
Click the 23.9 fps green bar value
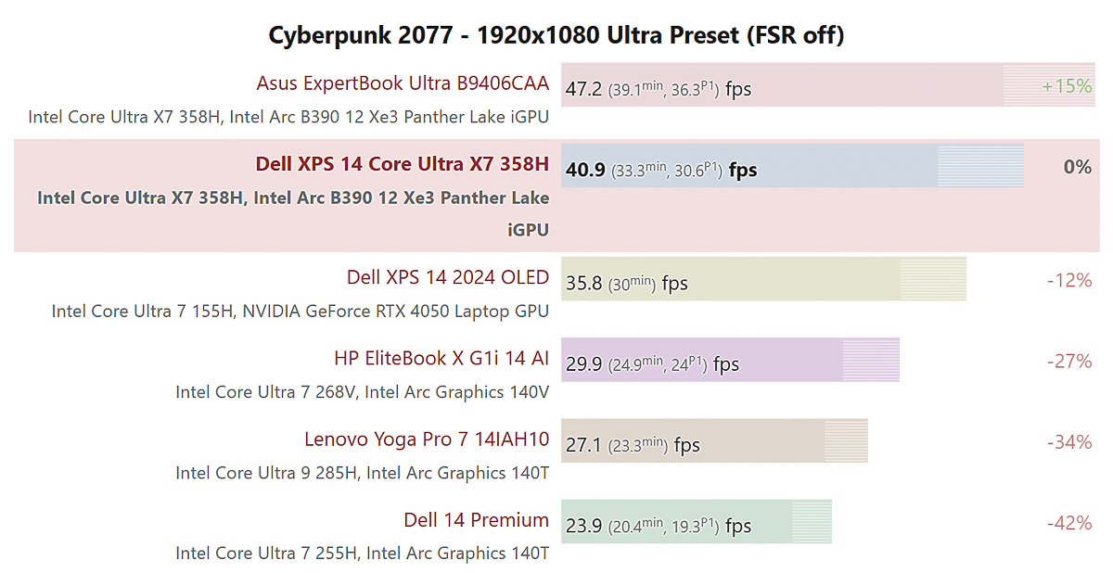[x=658, y=526]
